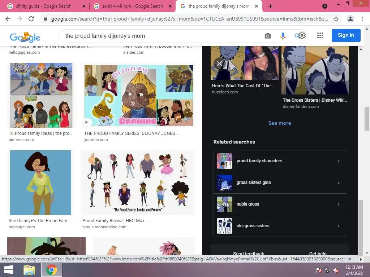Open the Proud Family Revival; HBO Max title

[x=116, y=221]
